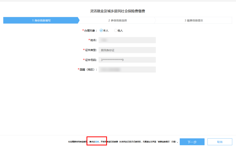Click the 姓名 field label
Screen dimensions: 236x150
point(93,40)
